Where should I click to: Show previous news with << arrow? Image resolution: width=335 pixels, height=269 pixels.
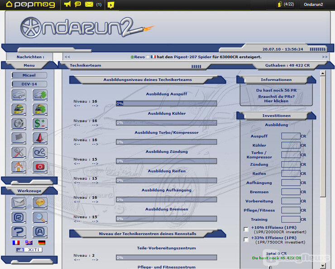(67, 57)
